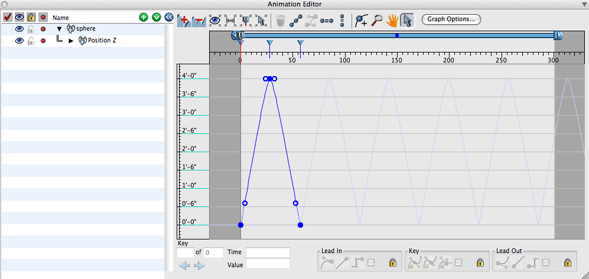This screenshot has height=279, width=589.
Task: Expand the Position Z tree item
Action: click(x=71, y=41)
